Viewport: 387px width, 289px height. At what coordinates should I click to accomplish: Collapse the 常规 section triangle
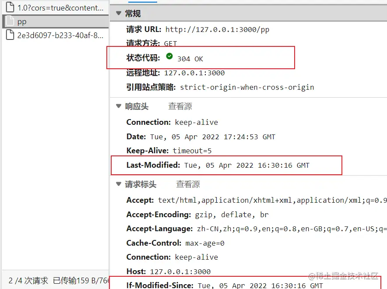[119, 13]
